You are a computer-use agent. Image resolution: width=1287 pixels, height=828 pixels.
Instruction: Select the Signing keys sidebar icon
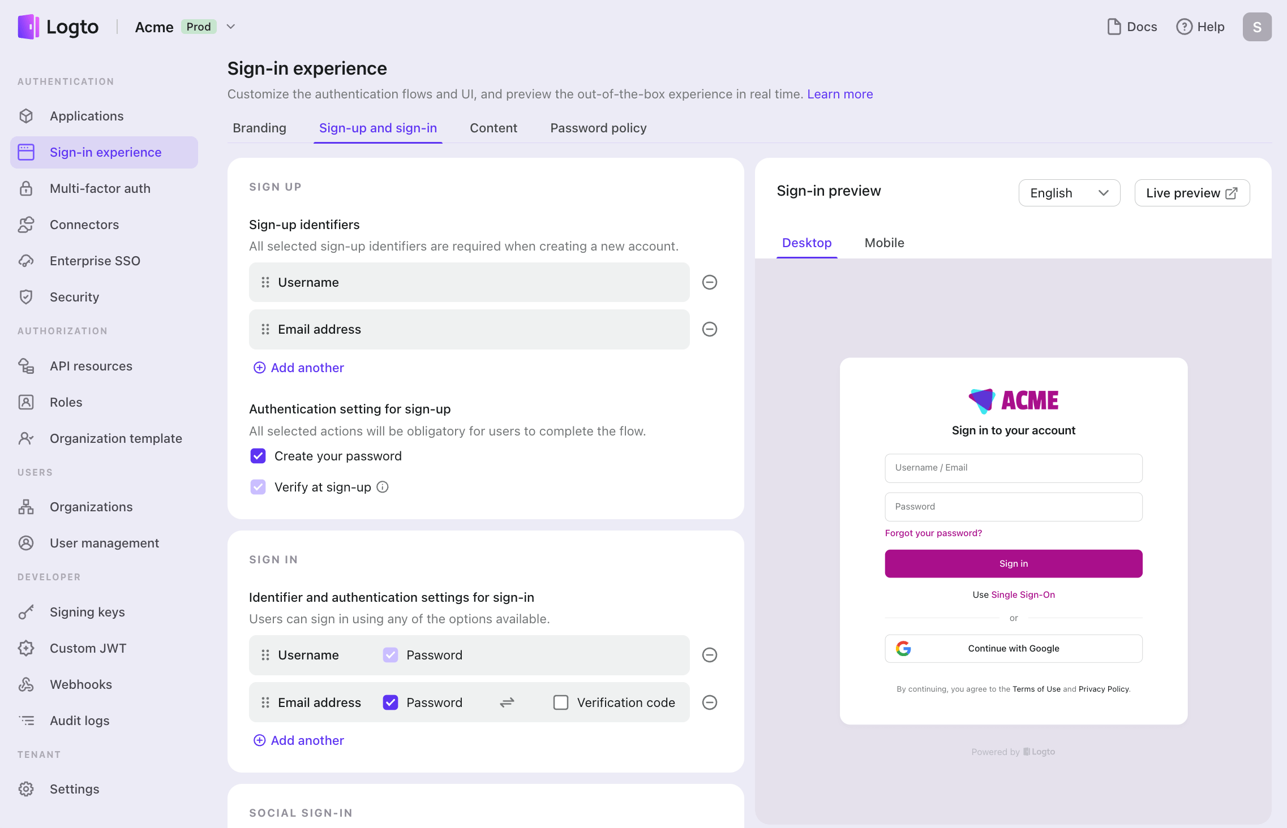click(x=26, y=611)
